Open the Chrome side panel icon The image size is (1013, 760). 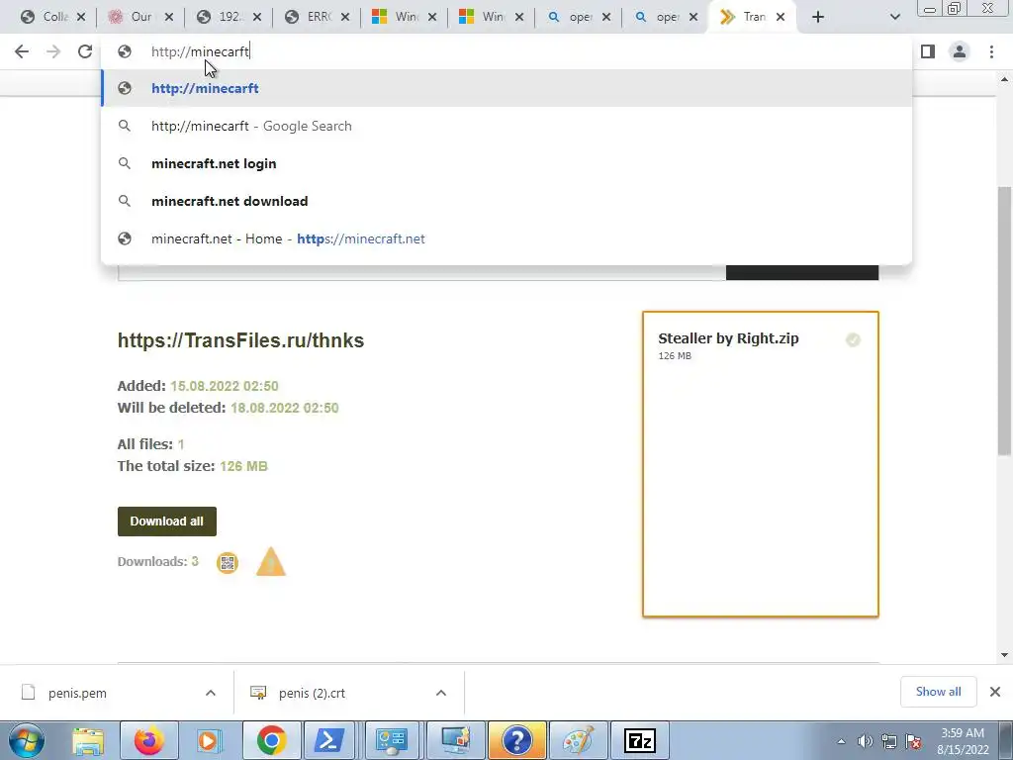click(x=928, y=51)
